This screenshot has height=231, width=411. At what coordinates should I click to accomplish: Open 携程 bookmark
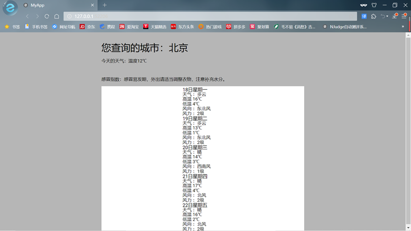click(x=107, y=27)
